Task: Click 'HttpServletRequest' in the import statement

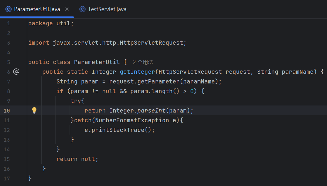Action: tap(151, 43)
